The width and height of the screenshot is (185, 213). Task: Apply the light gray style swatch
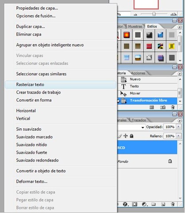tap(172, 35)
